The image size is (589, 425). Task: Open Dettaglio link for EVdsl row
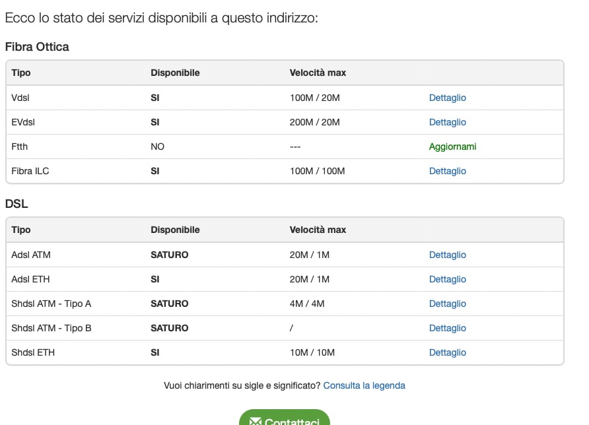[x=448, y=122]
